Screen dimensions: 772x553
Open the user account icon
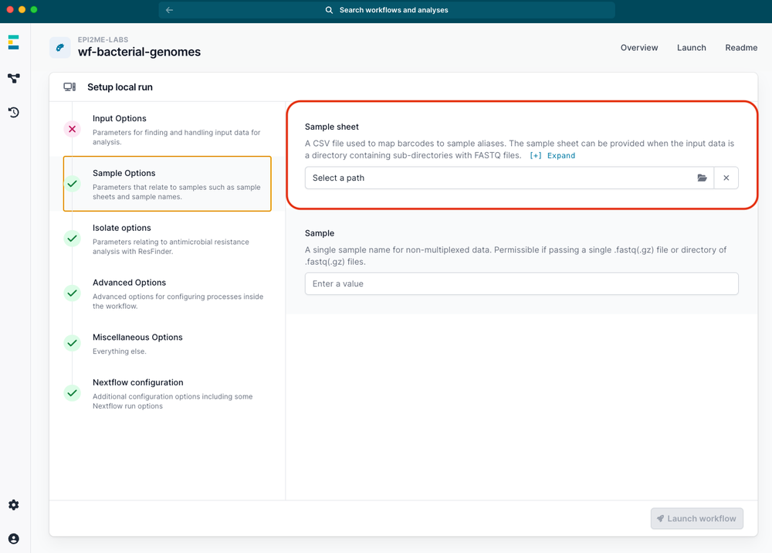[14, 539]
